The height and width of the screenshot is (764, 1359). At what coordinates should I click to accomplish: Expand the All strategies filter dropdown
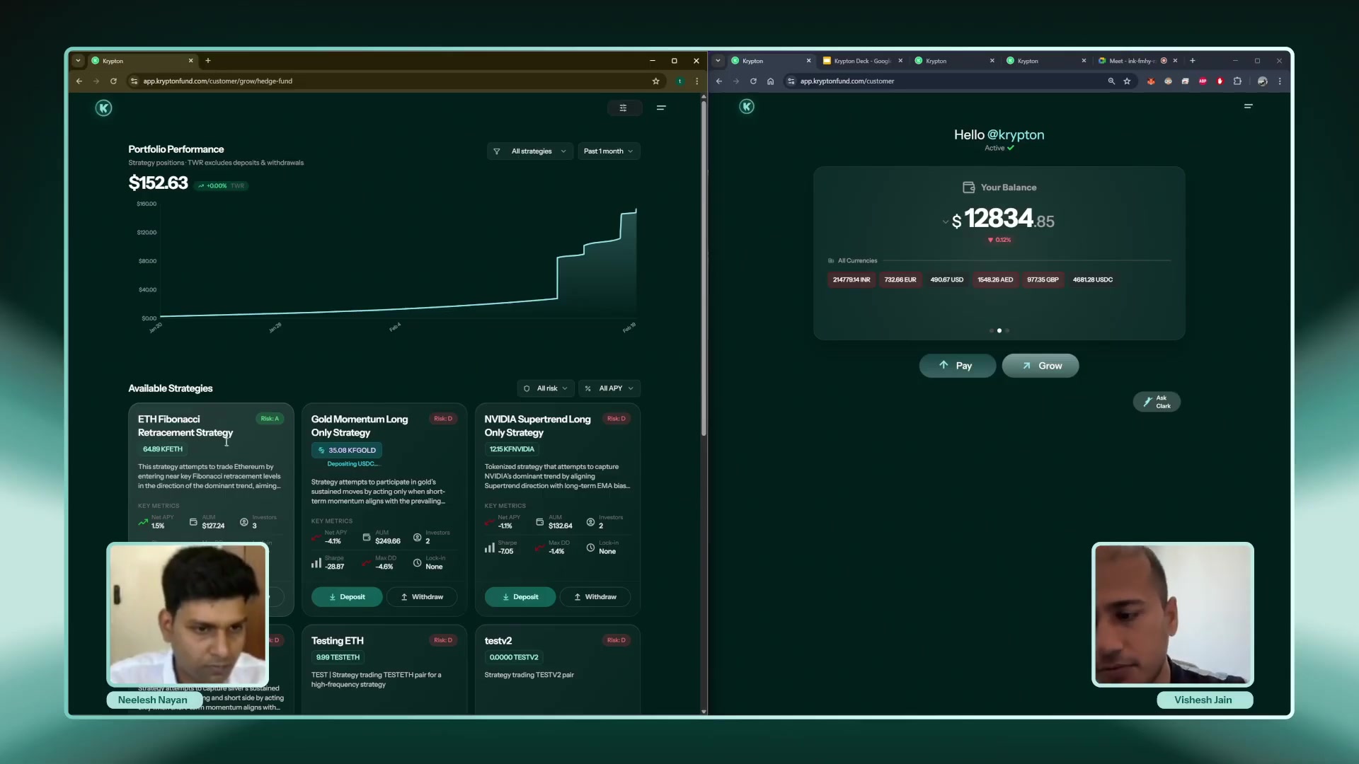(530, 151)
